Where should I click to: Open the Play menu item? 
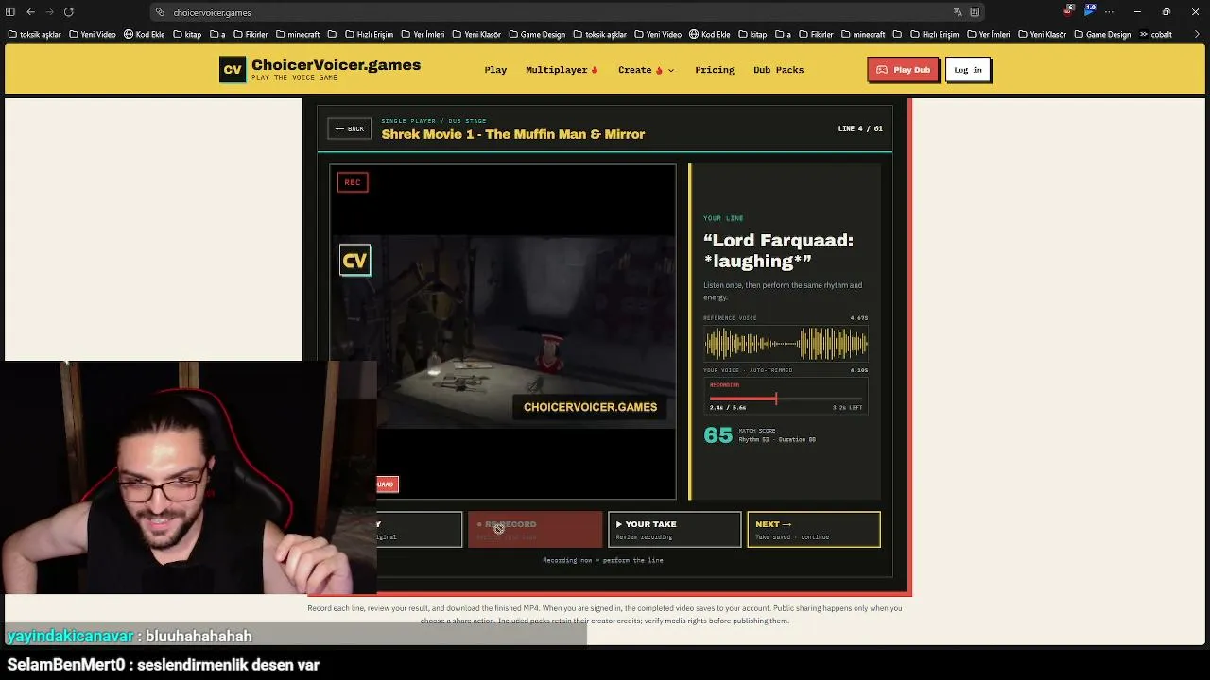tap(495, 70)
